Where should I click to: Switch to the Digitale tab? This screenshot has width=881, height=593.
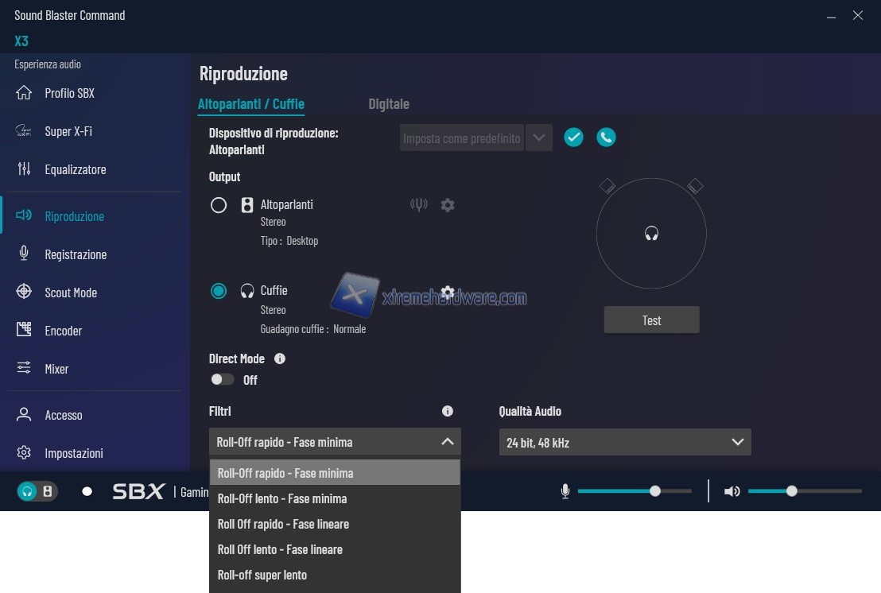point(389,104)
